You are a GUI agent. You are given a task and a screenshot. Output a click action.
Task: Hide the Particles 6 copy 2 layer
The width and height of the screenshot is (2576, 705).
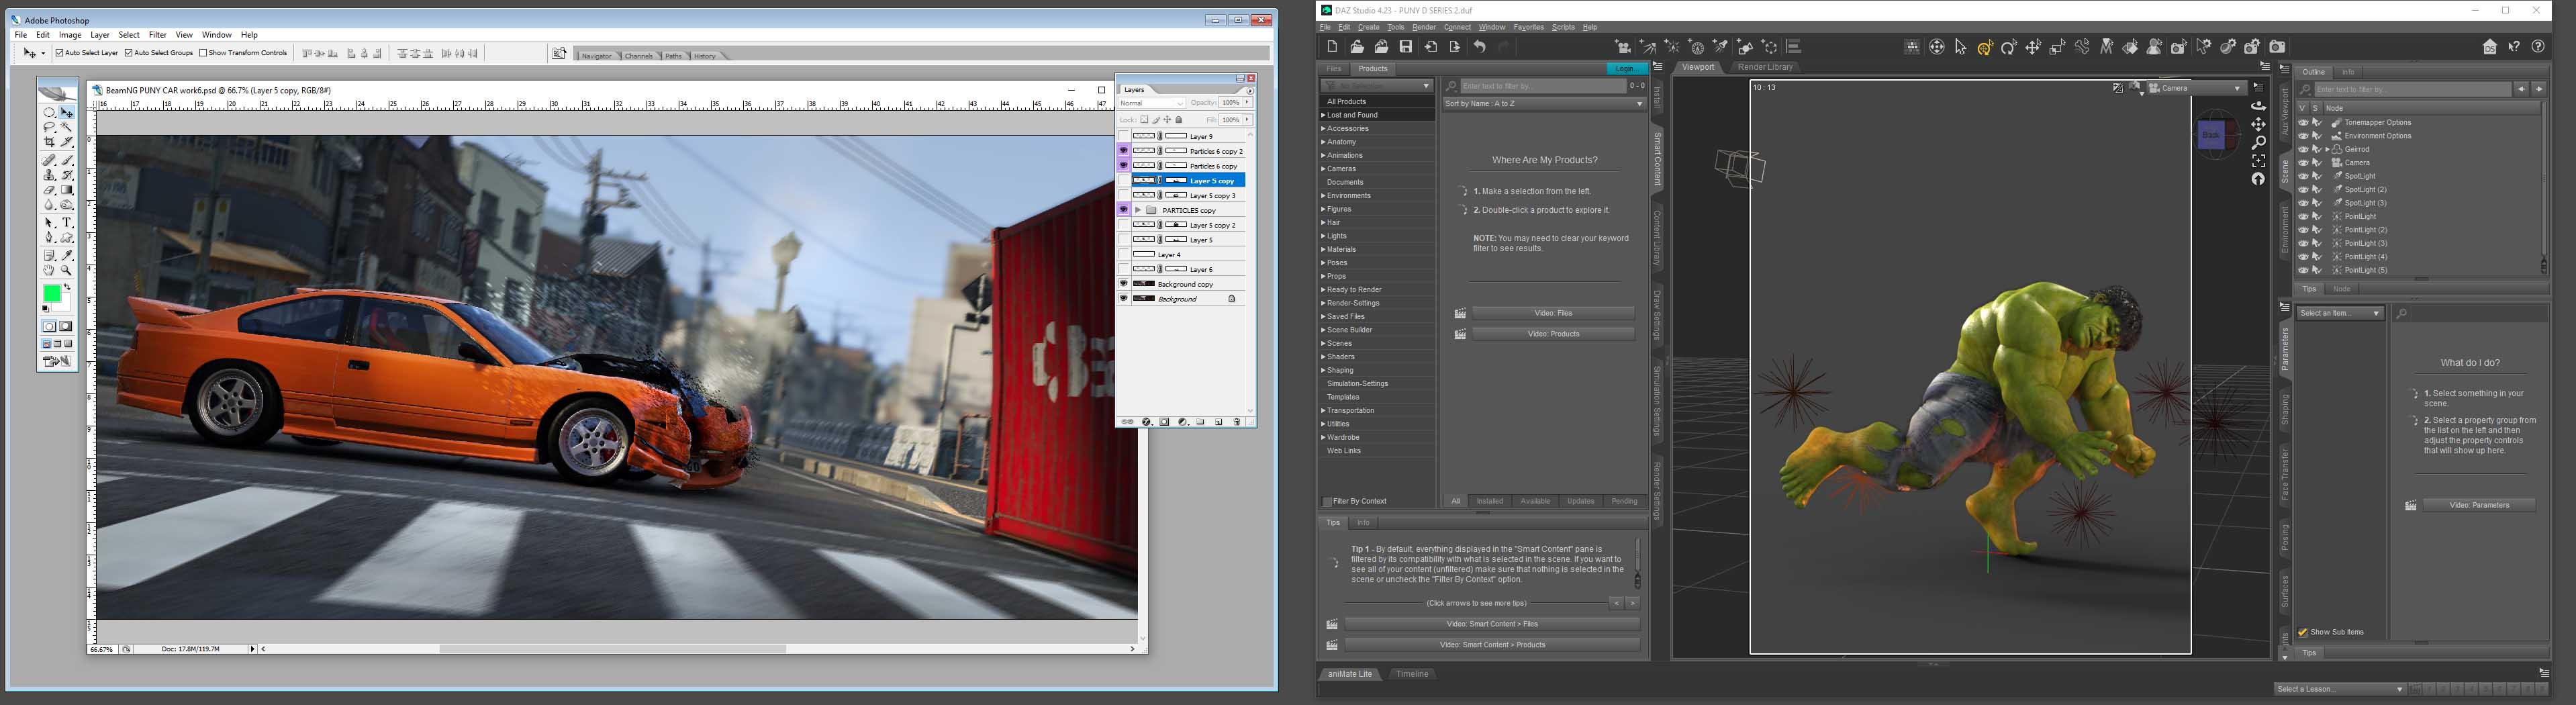pyautogui.click(x=1123, y=150)
